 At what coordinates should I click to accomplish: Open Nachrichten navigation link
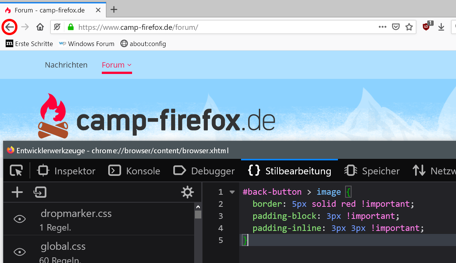[66, 65]
